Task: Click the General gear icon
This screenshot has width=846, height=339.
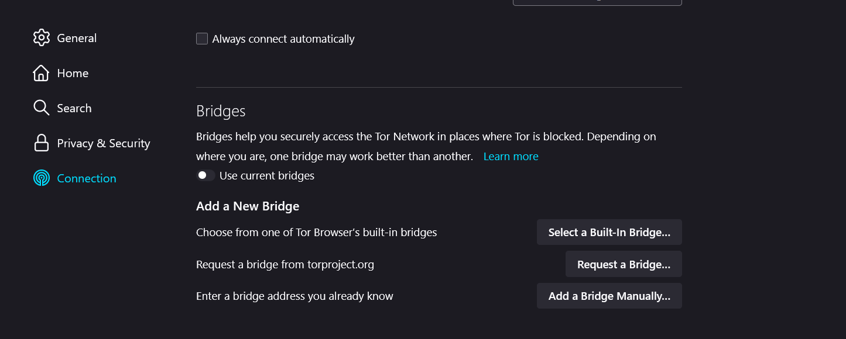Action: tap(42, 38)
